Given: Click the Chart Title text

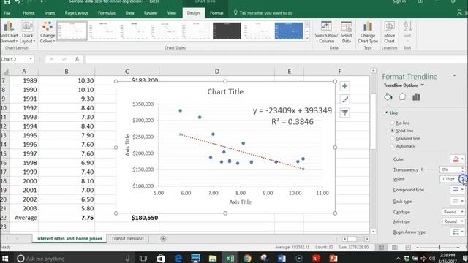Looking at the screenshot, I should (x=225, y=91).
